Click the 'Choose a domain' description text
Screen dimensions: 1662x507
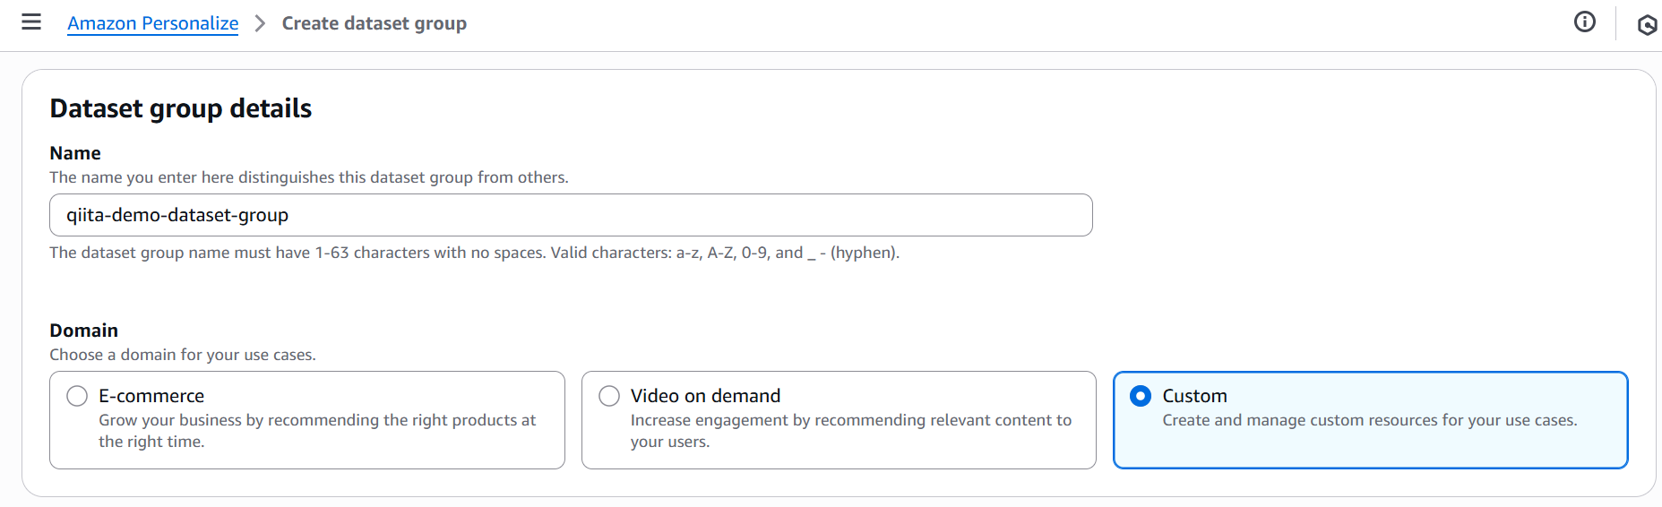pyautogui.click(x=182, y=355)
